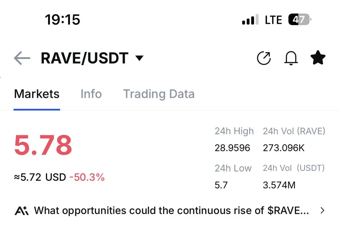Toggle the favorite star for RAVE/USDT
This screenshot has width=340, height=225.
pyautogui.click(x=318, y=58)
